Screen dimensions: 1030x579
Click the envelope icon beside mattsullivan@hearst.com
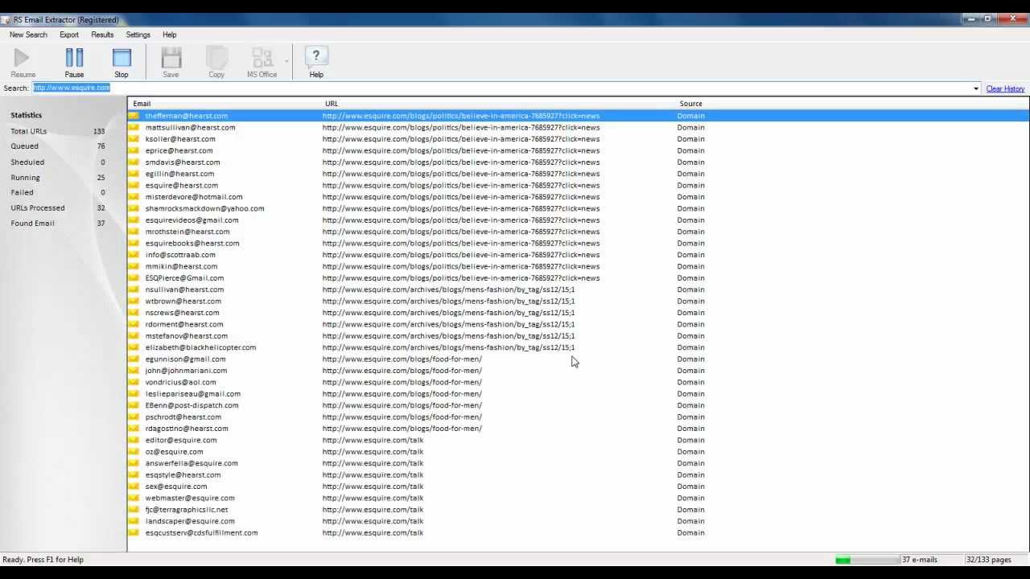134,127
